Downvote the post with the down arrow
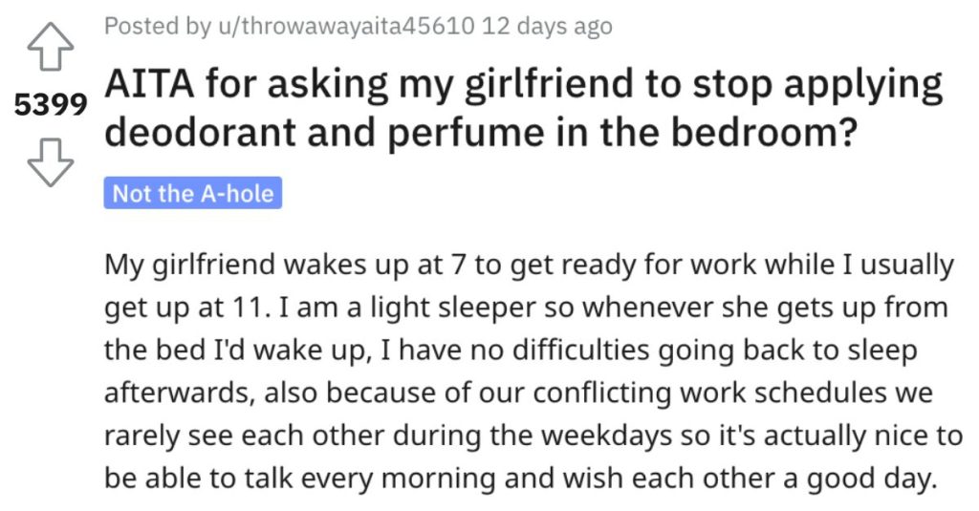Screen dimensions: 979x511 pos(50,162)
